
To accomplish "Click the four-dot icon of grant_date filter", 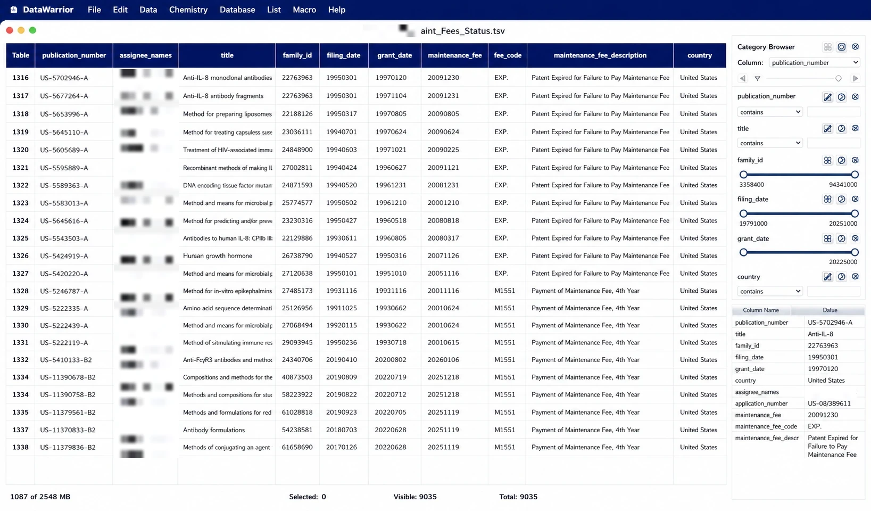I will coord(827,238).
